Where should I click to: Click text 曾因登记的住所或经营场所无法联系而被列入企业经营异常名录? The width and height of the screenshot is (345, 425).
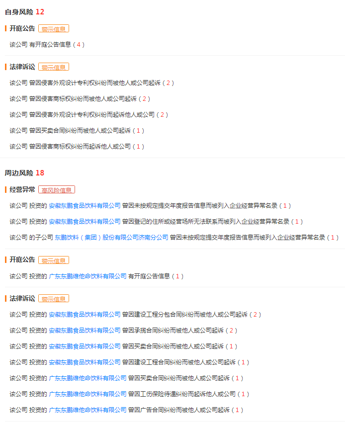click(206, 222)
